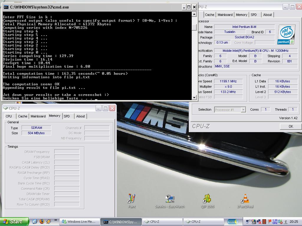
Task: Open Cache tab in CPU-Z memory window
Action: 22,116
